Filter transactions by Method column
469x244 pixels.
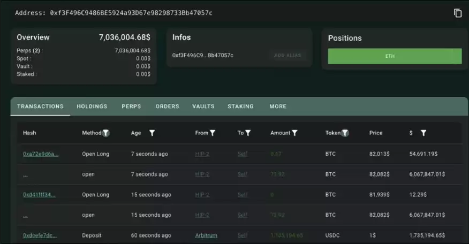106,133
